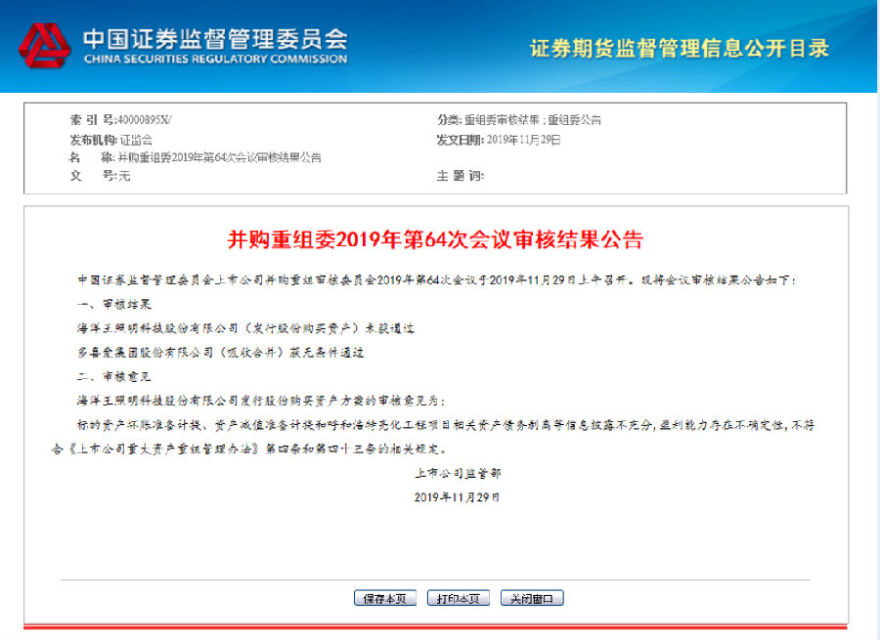The height and width of the screenshot is (640, 880).
Task: Click the 名称 field announcement title
Action: click(219, 157)
